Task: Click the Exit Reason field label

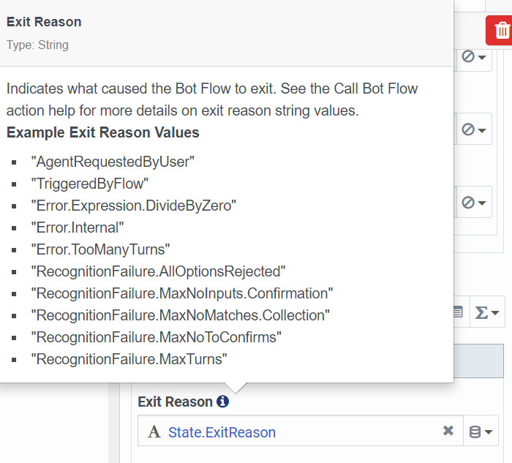Action: pyautogui.click(x=175, y=402)
